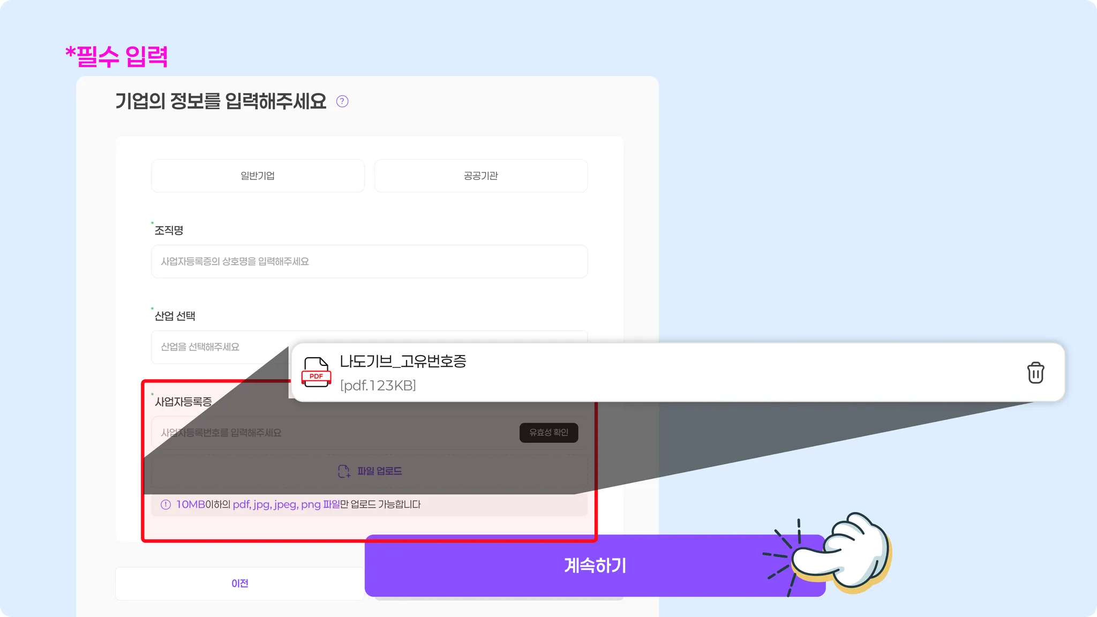Click the 사업자등록증 field label
Screen dimensions: 1097x617
[183, 402]
